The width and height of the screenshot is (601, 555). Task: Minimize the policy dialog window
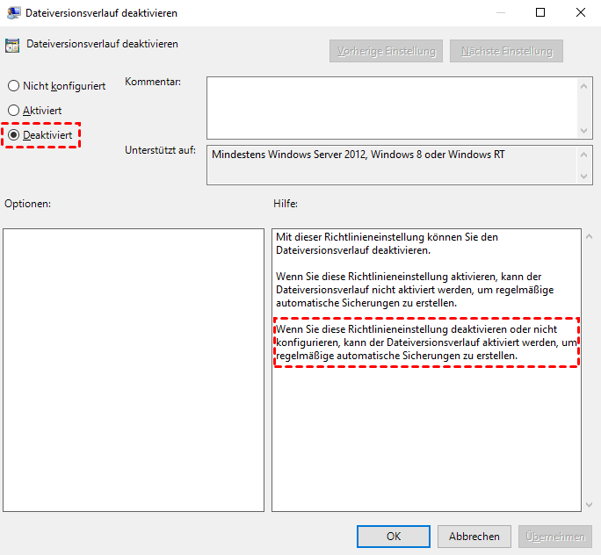pos(500,13)
